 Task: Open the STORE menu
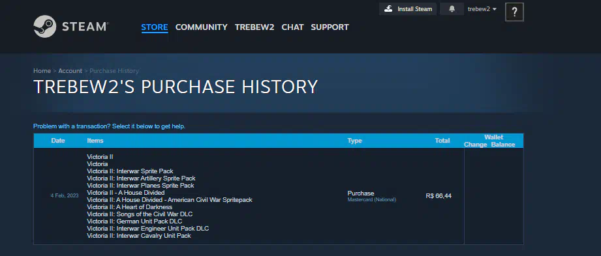point(155,27)
